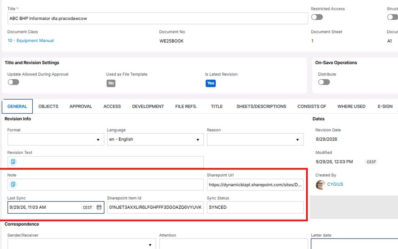The width and height of the screenshot is (398, 249).
Task: Select the Document No value WE25BOOK
Action: tap(171, 41)
